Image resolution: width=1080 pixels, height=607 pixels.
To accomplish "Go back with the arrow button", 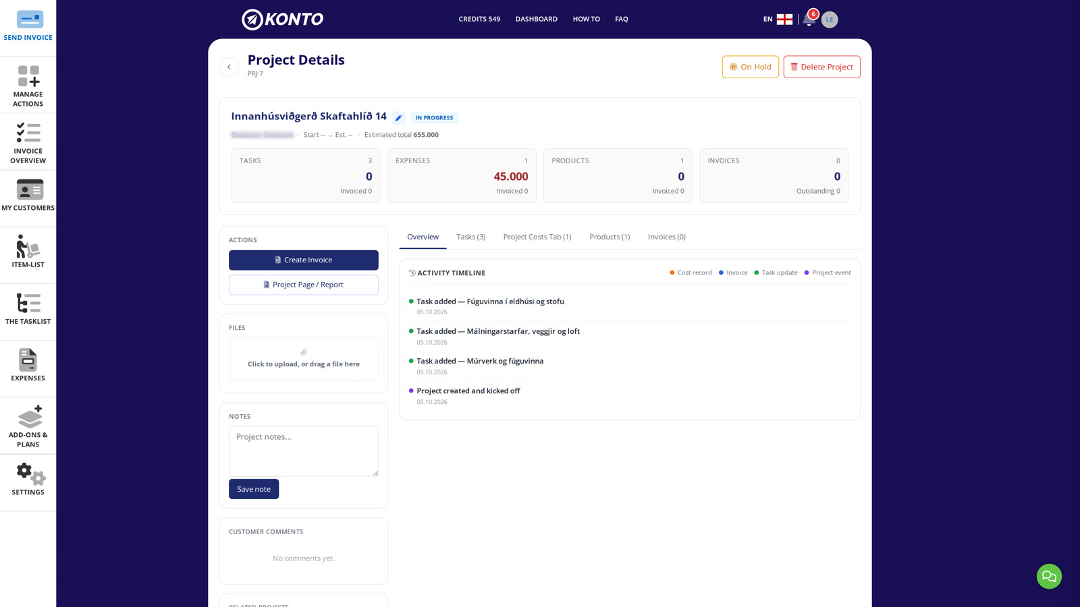I will pos(229,67).
